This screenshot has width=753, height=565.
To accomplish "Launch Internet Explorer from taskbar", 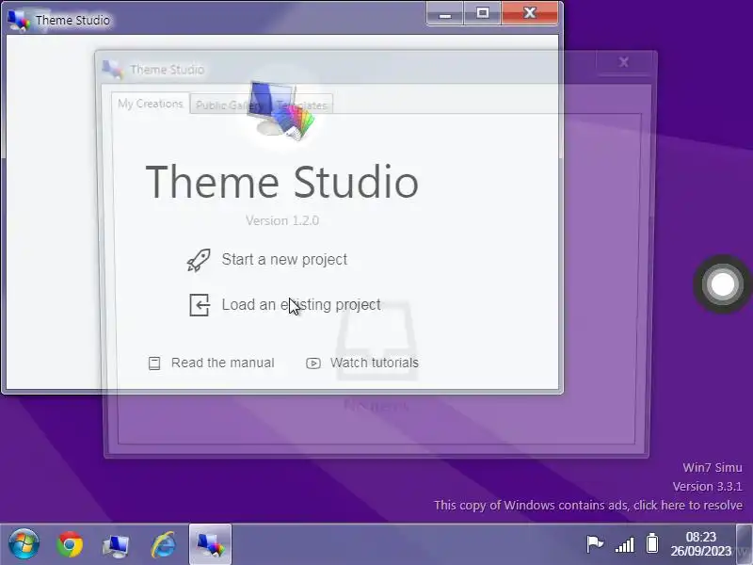I will pos(163,545).
